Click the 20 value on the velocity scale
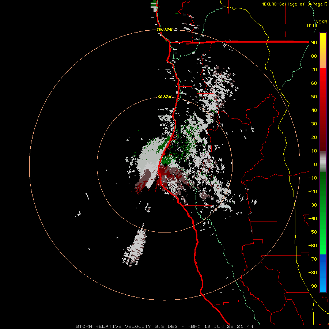 point(314,137)
